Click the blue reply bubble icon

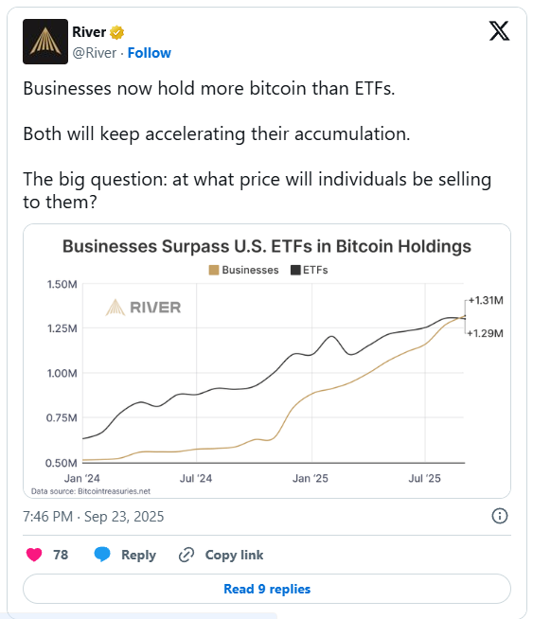(102, 555)
